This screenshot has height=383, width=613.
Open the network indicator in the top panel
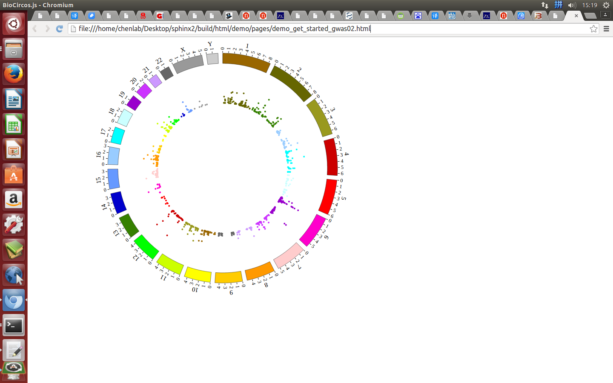[545, 5]
